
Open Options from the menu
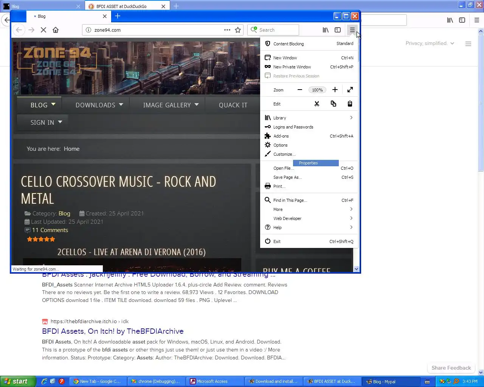tap(309, 145)
